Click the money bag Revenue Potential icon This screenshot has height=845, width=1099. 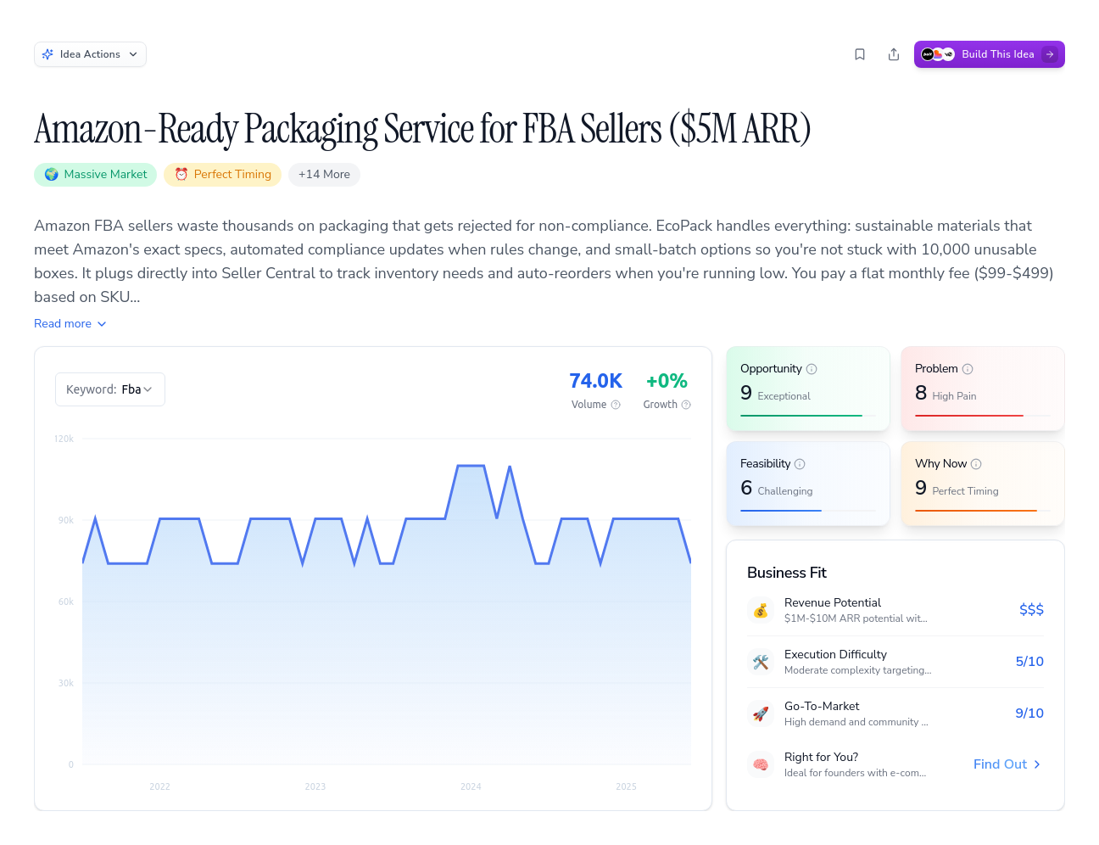761,610
